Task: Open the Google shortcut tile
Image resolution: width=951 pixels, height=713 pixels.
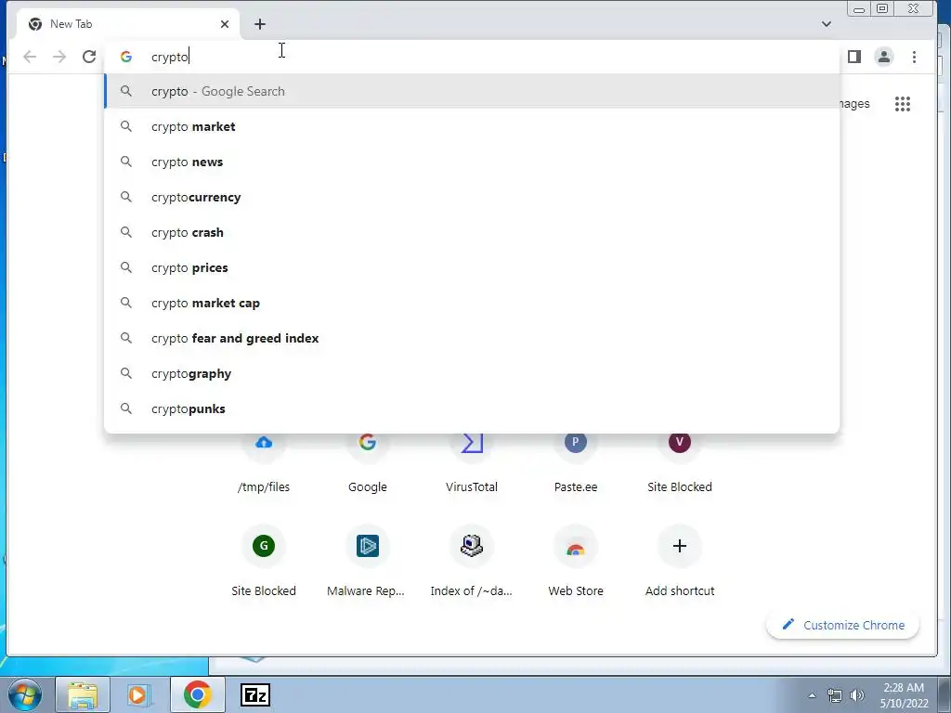Action: (x=368, y=464)
